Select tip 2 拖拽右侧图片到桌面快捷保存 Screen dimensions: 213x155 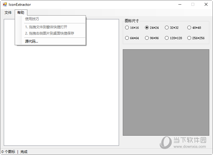51,33
